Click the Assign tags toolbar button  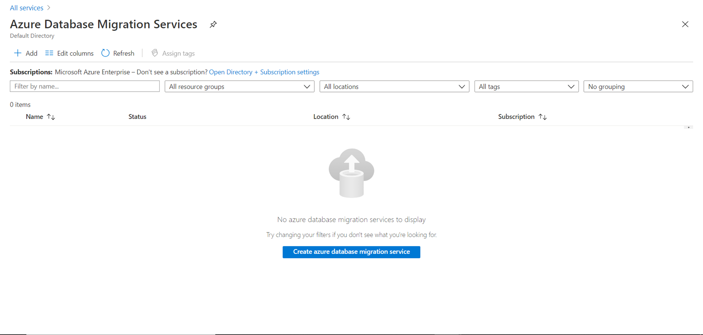coord(173,53)
